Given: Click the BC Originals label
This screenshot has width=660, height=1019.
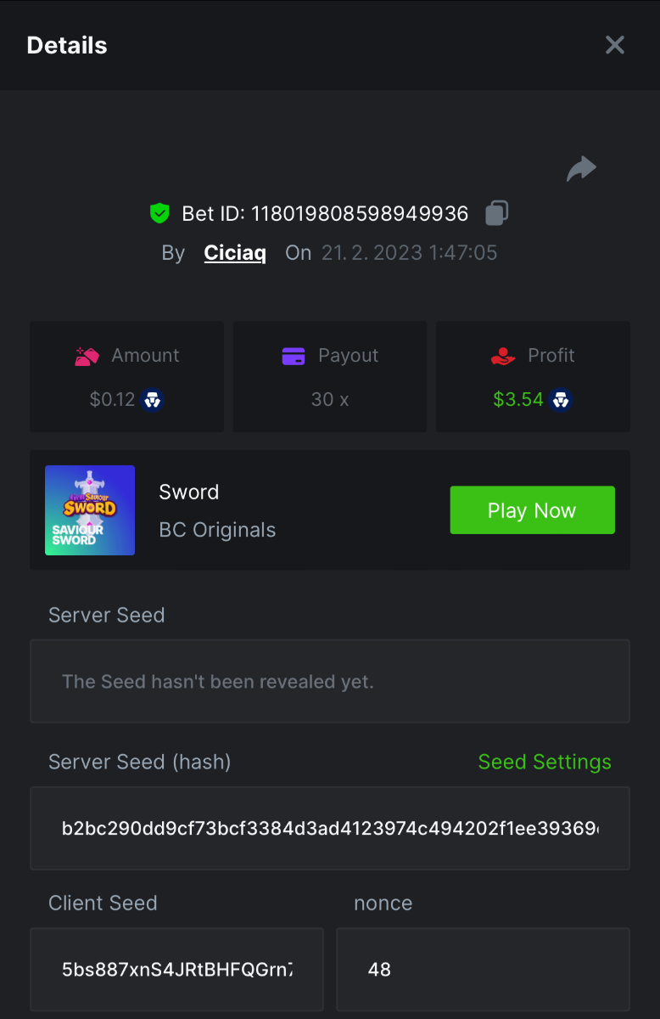Looking at the screenshot, I should click(217, 530).
